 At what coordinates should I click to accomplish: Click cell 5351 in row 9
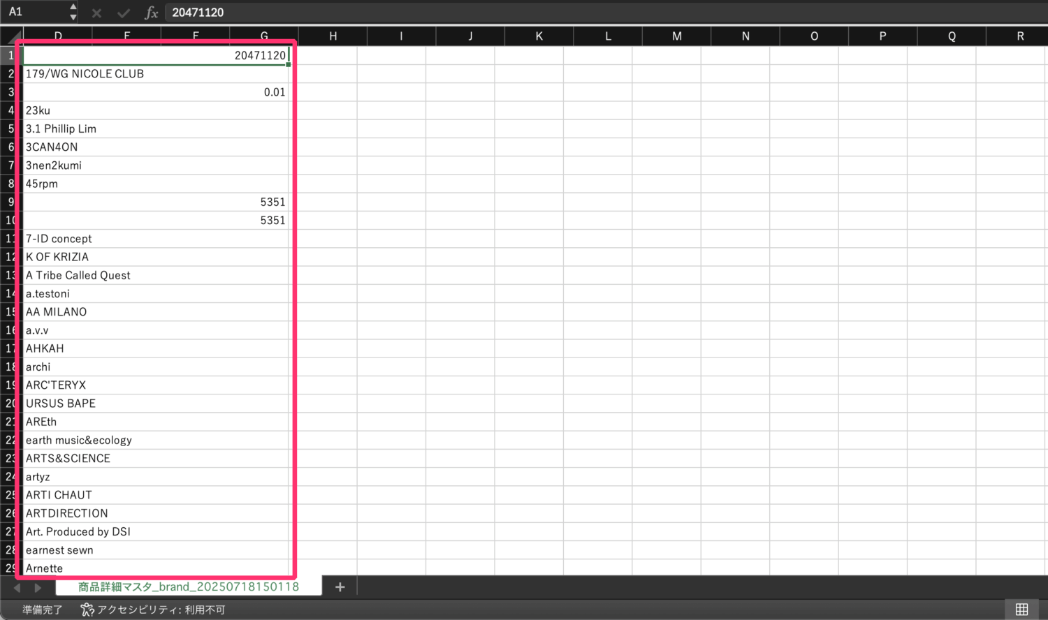157,202
